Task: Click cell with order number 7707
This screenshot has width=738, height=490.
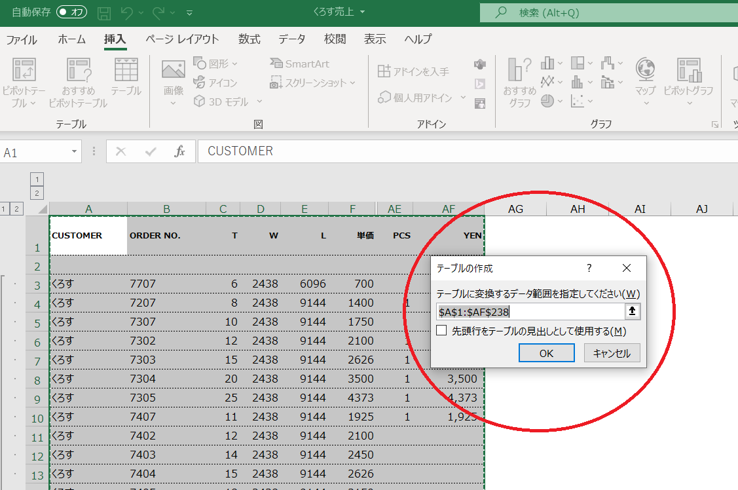Action: (166, 284)
